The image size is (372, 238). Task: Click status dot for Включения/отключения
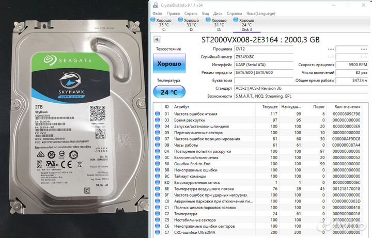pyautogui.click(x=157, y=157)
